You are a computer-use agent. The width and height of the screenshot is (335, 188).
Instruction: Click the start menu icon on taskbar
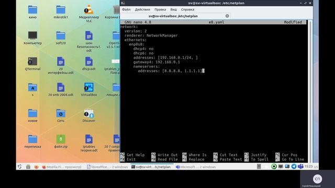tap(20, 167)
